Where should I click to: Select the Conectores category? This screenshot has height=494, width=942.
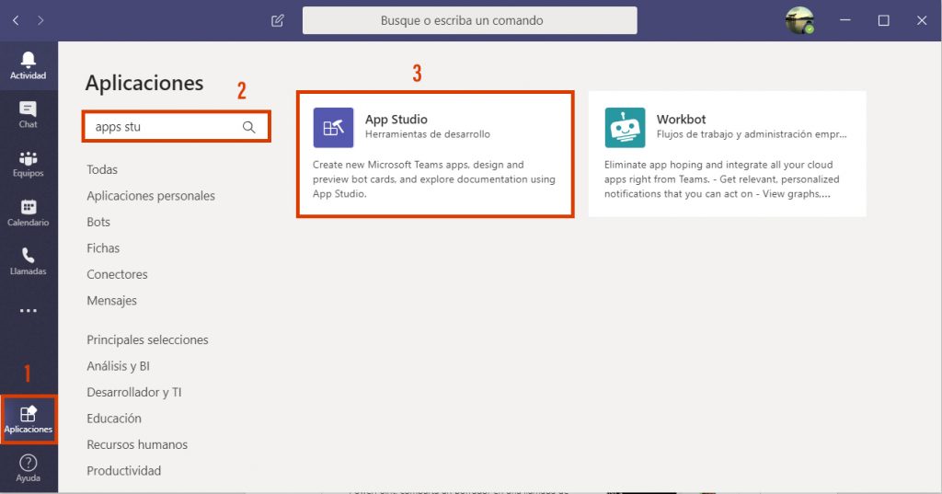coord(117,274)
